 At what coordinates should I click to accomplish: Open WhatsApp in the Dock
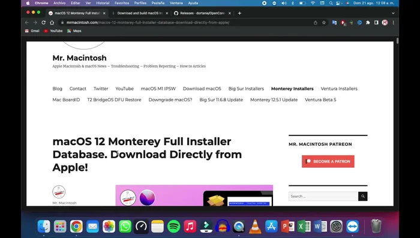pyautogui.click(x=125, y=227)
